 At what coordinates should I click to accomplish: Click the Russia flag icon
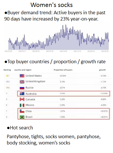point(22,88)
